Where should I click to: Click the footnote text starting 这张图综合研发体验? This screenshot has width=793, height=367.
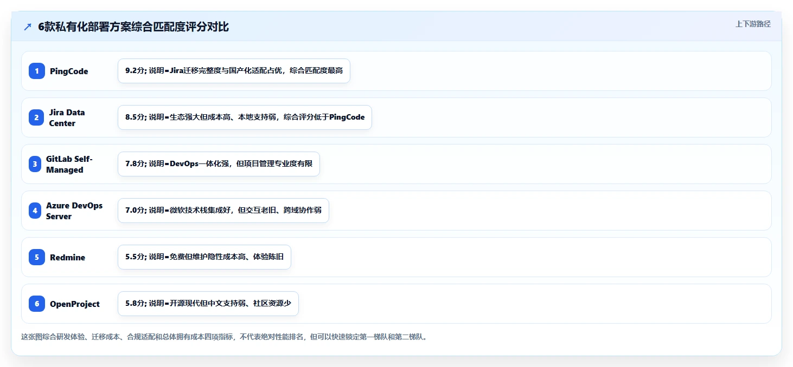(224, 337)
